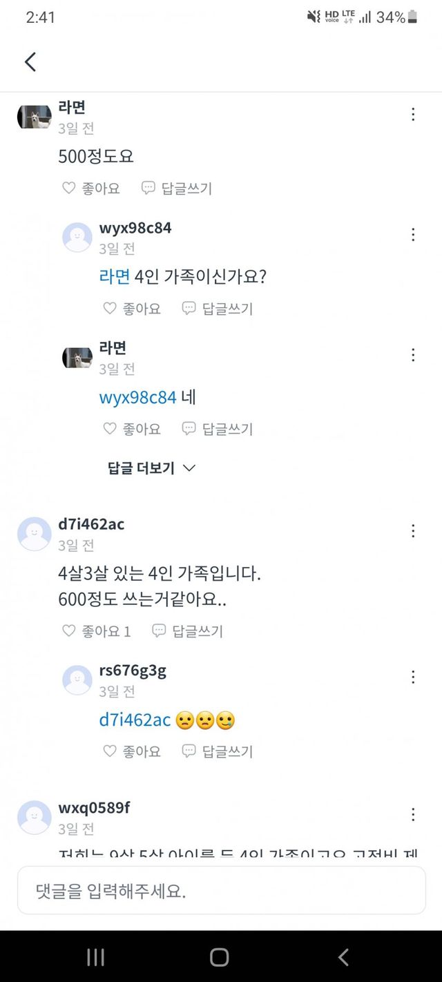
Task: Click 라면's profile picture
Action: 33,116
